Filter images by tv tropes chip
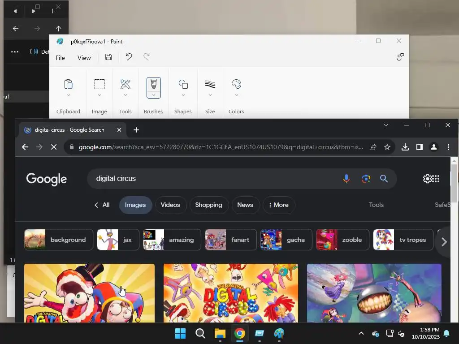The width and height of the screenshot is (459, 344). pyautogui.click(x=403, y=240)
